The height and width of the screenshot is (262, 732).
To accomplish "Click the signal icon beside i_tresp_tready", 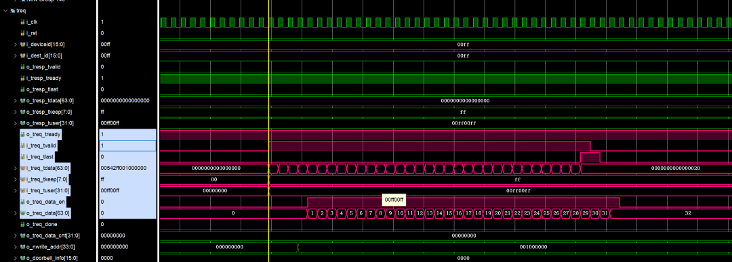I will [22, 78].
